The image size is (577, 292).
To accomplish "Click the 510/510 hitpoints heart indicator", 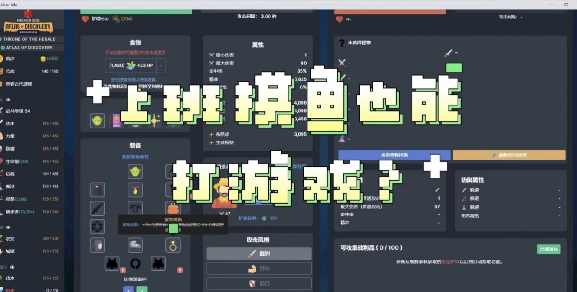I will [96, 19].
